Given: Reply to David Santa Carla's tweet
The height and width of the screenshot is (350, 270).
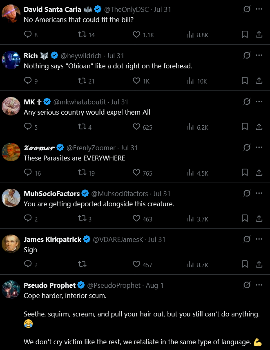Looking at the screenshot, I should (28, 35).
